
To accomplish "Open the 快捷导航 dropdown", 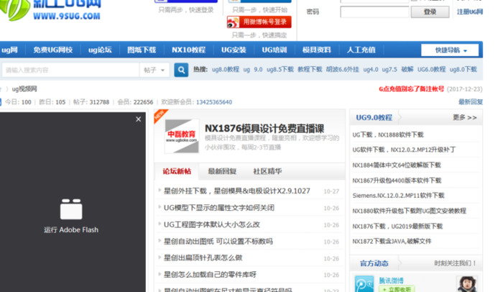I will tap(450, 50).
